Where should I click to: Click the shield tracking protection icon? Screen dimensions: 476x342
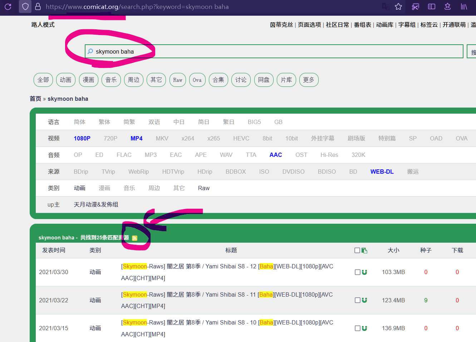pyautogui.click(x=25, y=7)
